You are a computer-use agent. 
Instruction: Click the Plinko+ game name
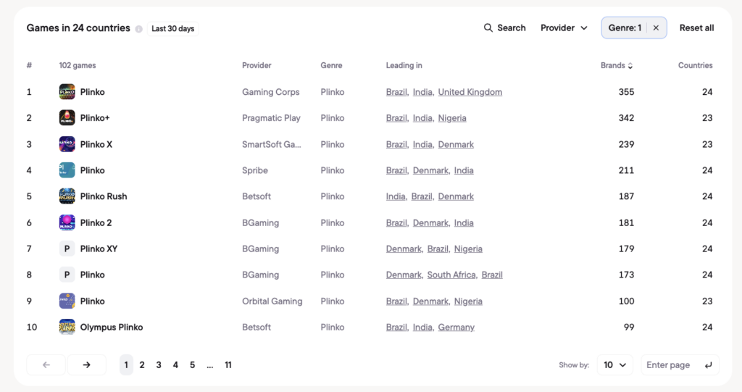95,118
